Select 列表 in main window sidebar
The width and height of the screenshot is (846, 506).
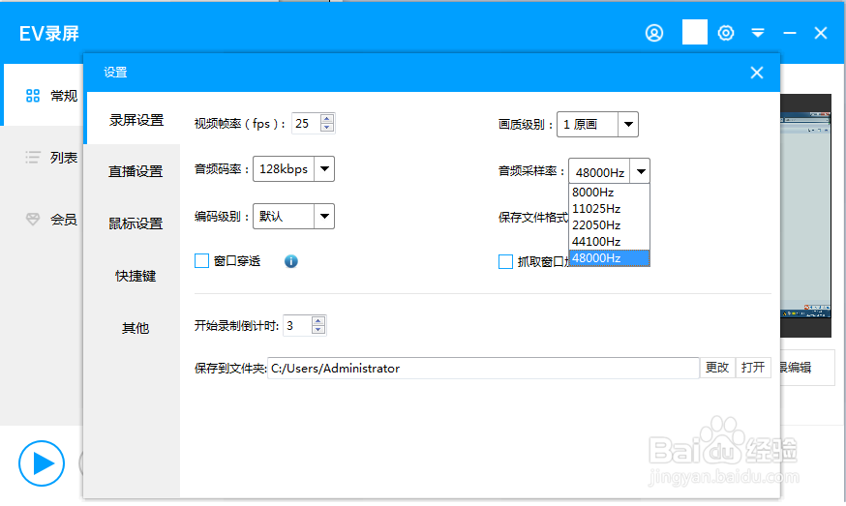click(64, 158)
